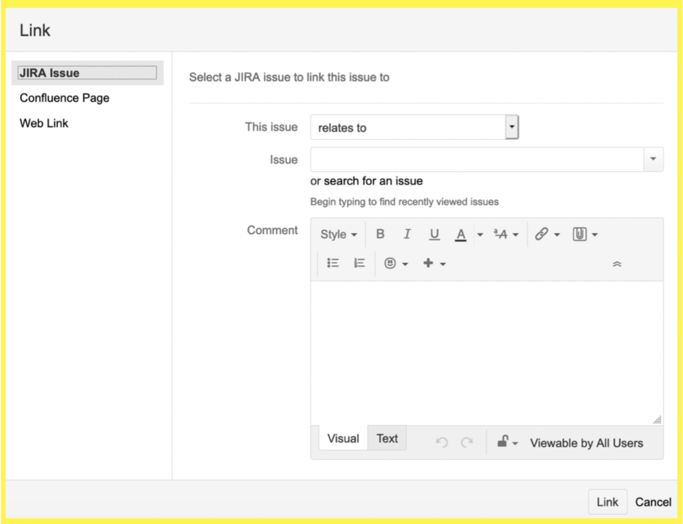Select Confluence Page link type
Viewport: 683px width, 524px height.
coord(65,98)
